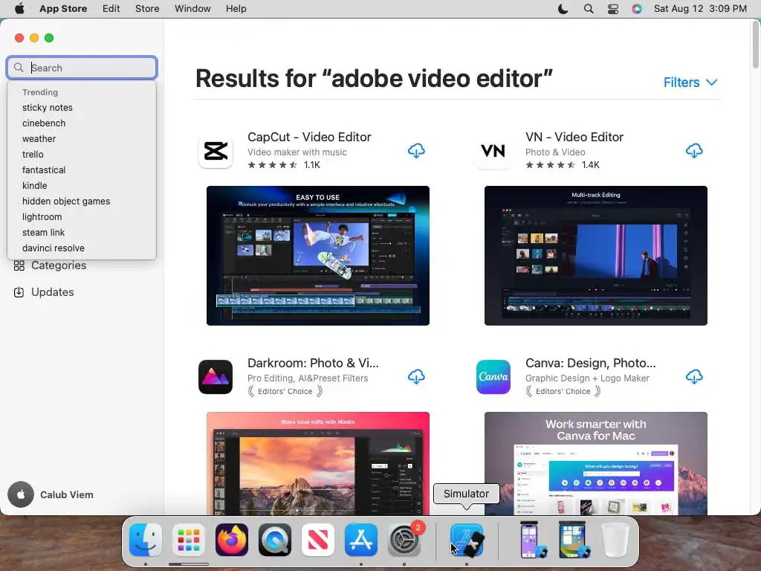Select trending search "sticky notes"
This screenshot has width=761, height=571.
[48, 108]
